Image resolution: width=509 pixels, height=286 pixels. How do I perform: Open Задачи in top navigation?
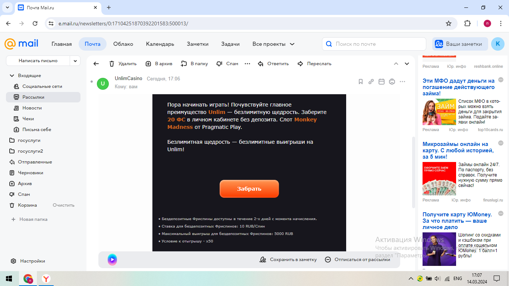[x=230, y=44]
